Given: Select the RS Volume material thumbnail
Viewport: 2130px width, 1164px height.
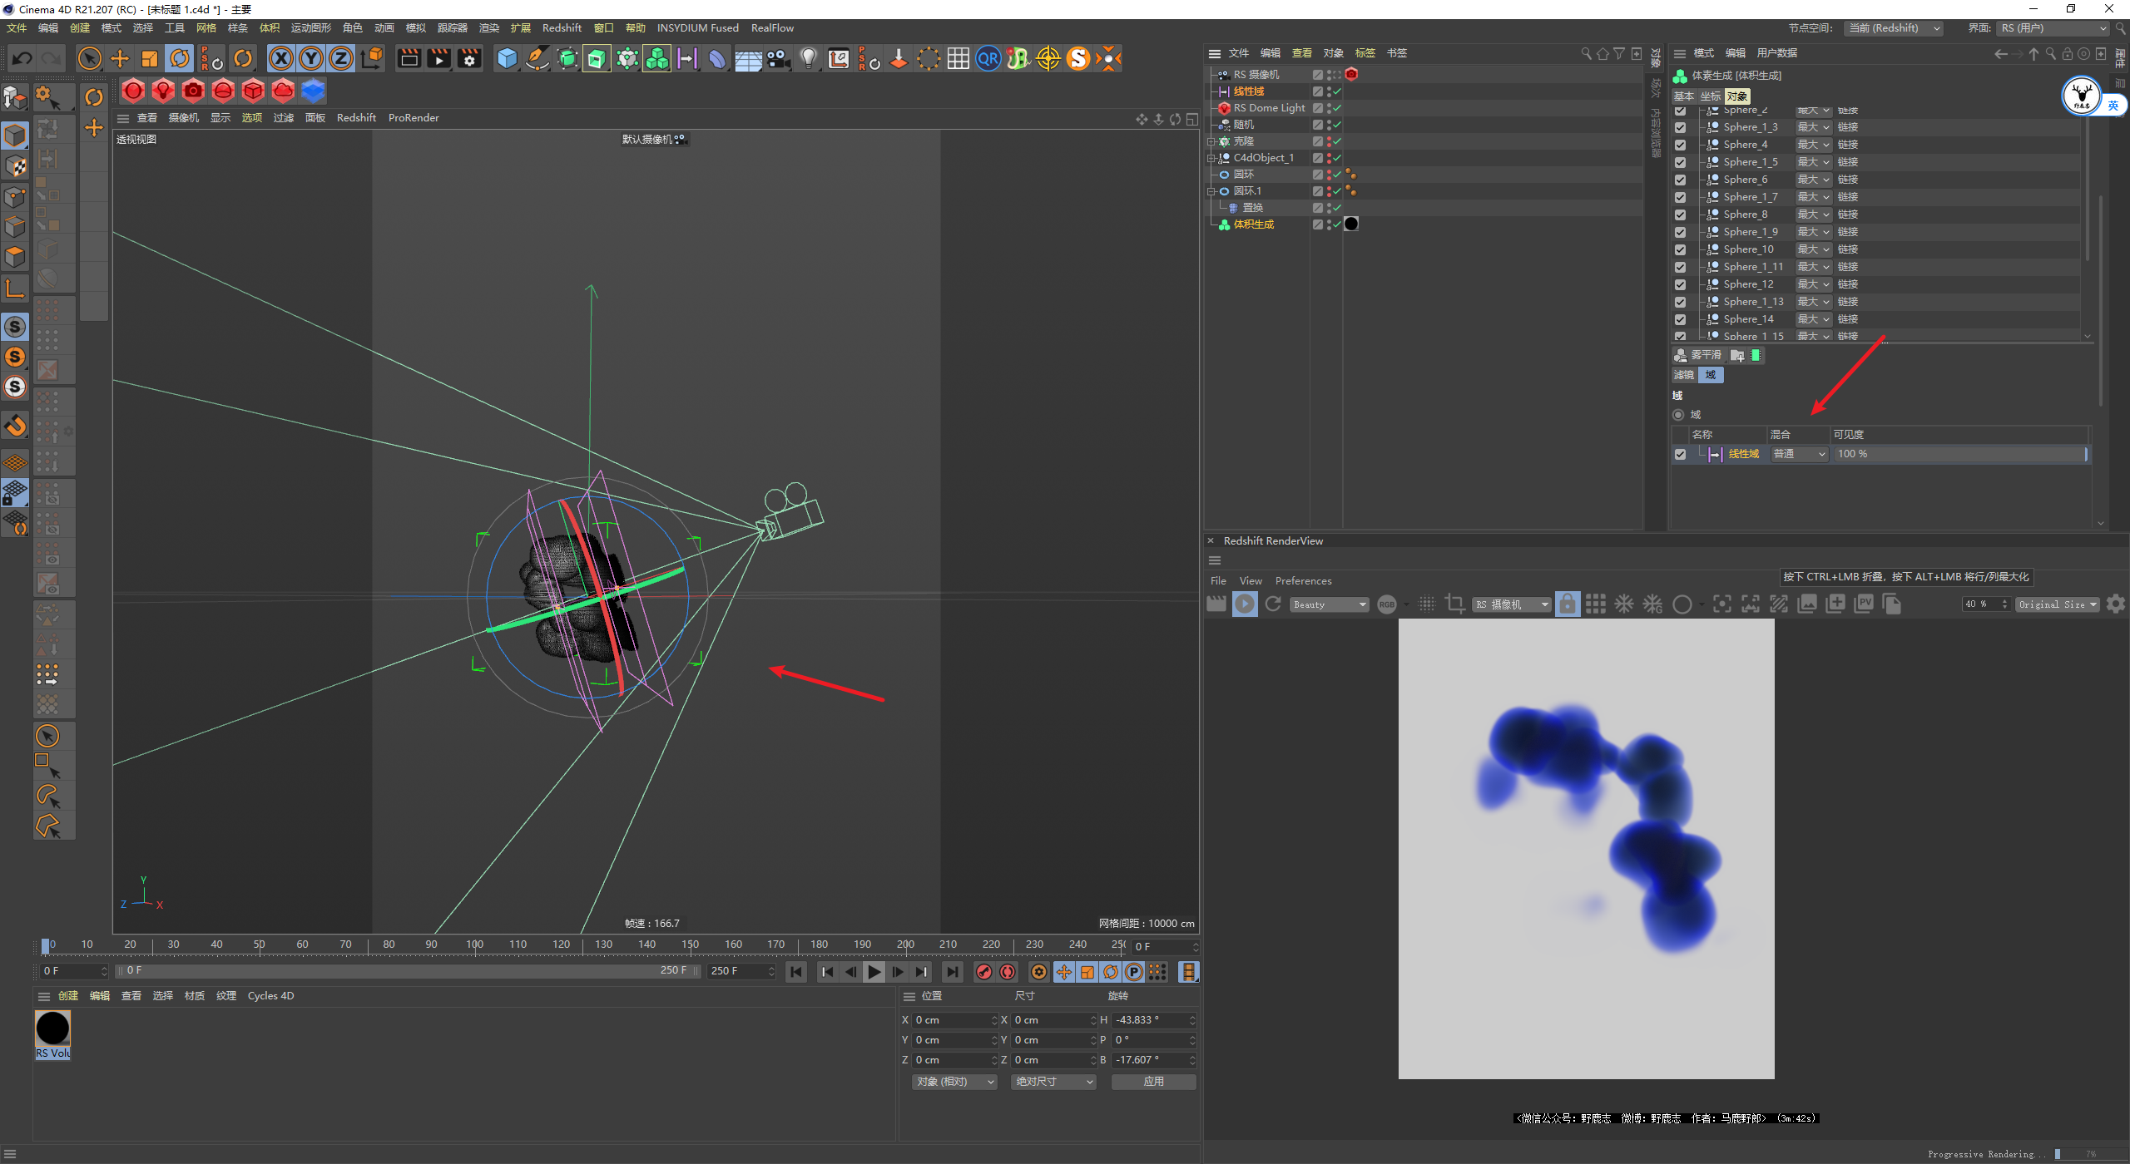Looking at the screenshot, I should tap(52, 1029).
